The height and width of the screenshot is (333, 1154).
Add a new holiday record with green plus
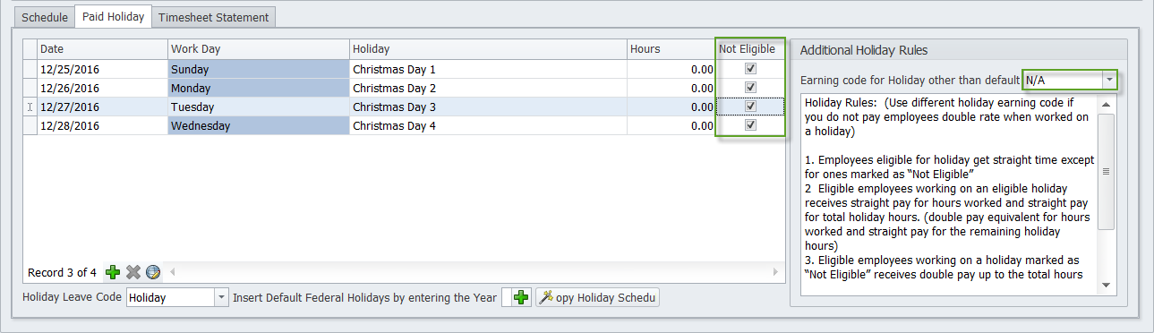click(x=113, y=272)
